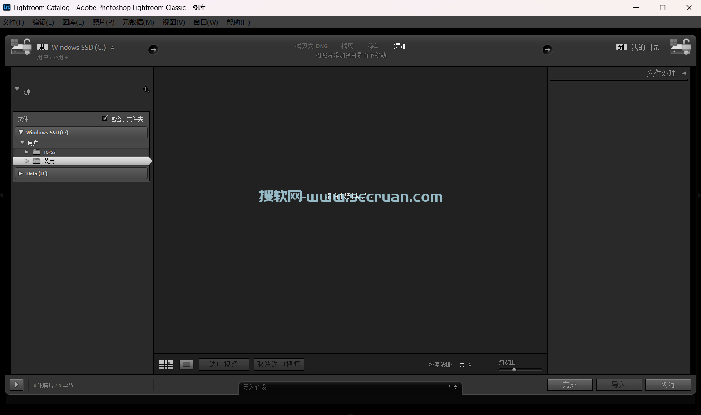
Task: Switch to loupe single-image view
Action: (x=186, y=364)
